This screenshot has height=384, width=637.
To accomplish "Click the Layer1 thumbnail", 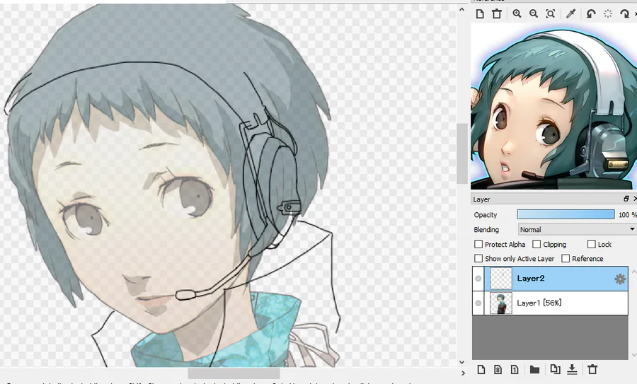I will coord(501,303).
